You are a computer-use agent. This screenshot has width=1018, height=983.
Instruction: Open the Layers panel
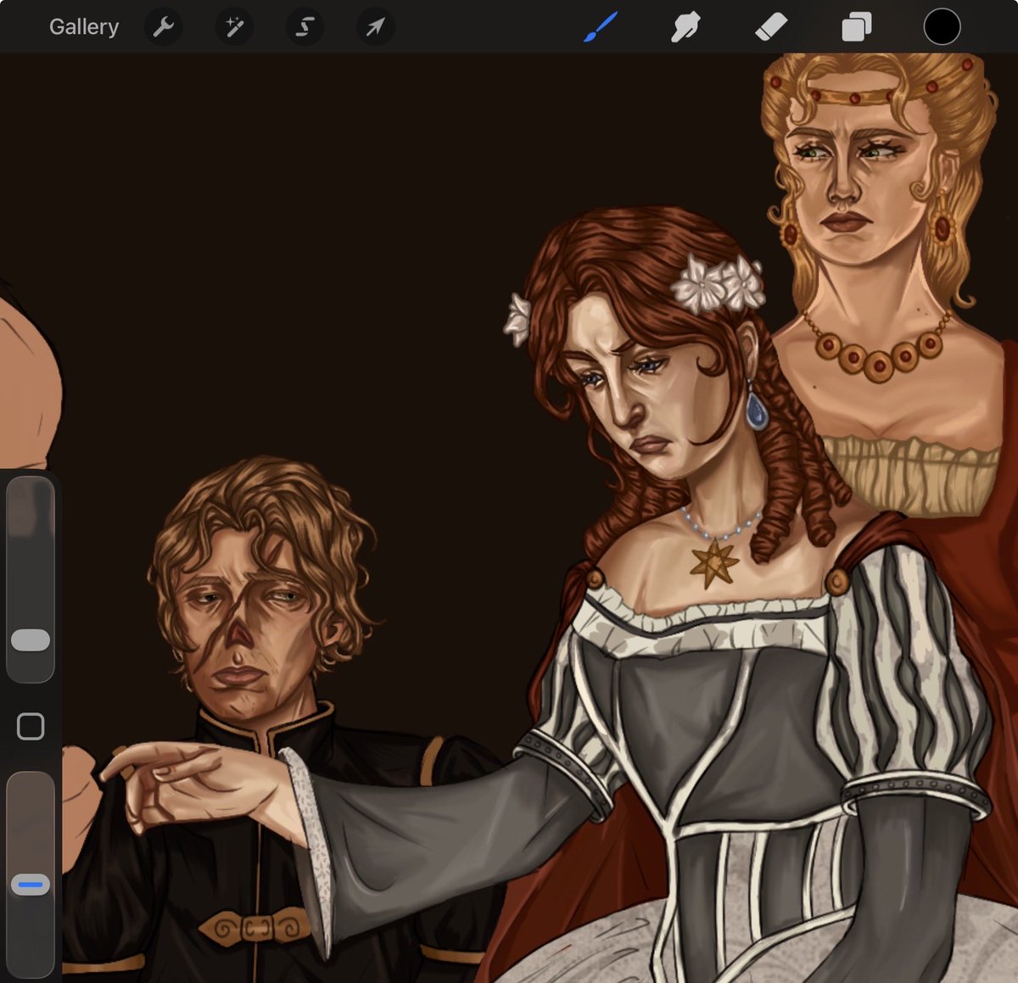pyautogui.click(x=857, y=27)
